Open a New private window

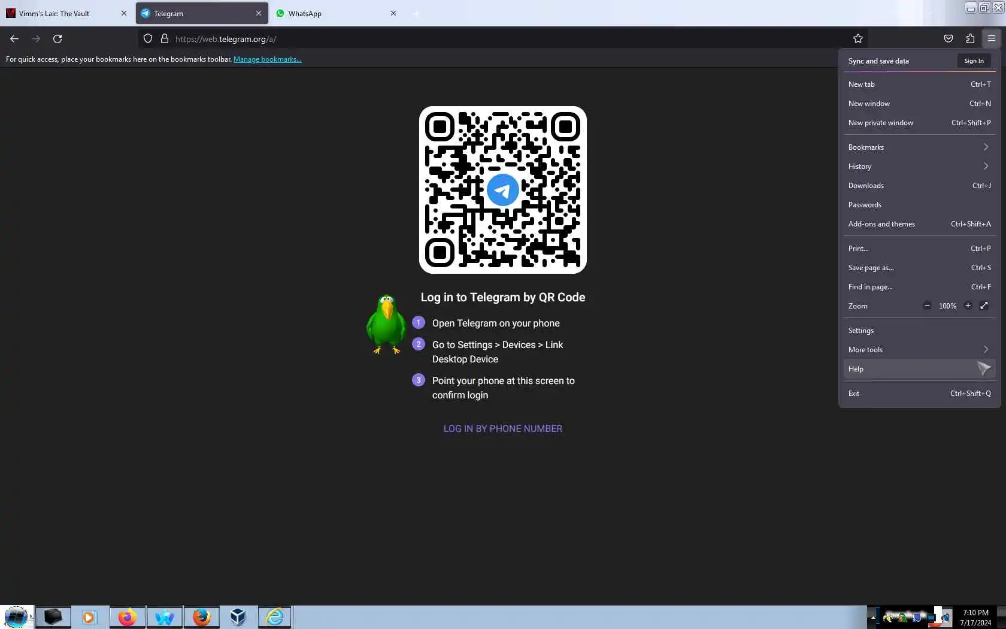[x=919, y=123]
